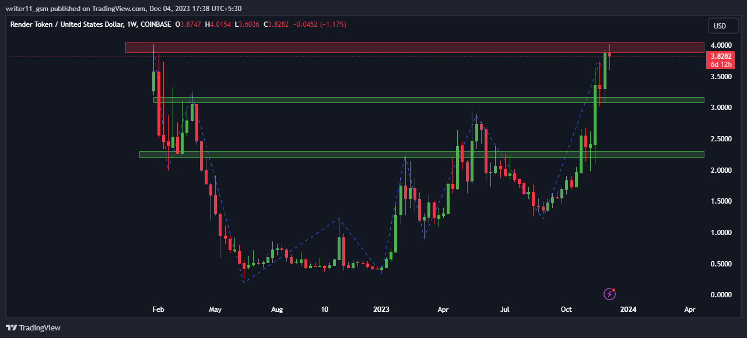Image resolution: width=747 pixels, height=338 pixels.
Task: Click the publisher line writer11_gsm header
Action: click(x=124, y=8)
